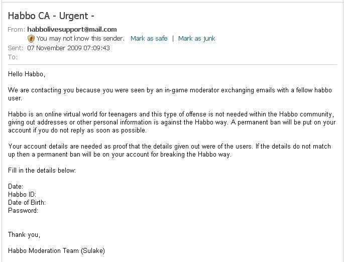Click the 'Date of Birth:' line
This screenshot has width=344, height=262.
pyautogui.click(x=27, y=203)
